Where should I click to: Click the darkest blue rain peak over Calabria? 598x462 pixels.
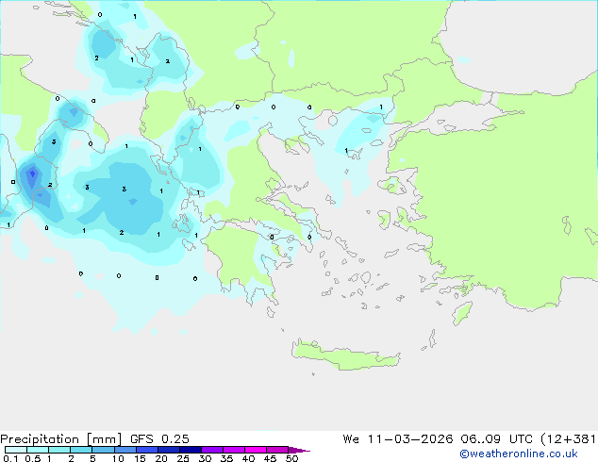click(32, 173)
